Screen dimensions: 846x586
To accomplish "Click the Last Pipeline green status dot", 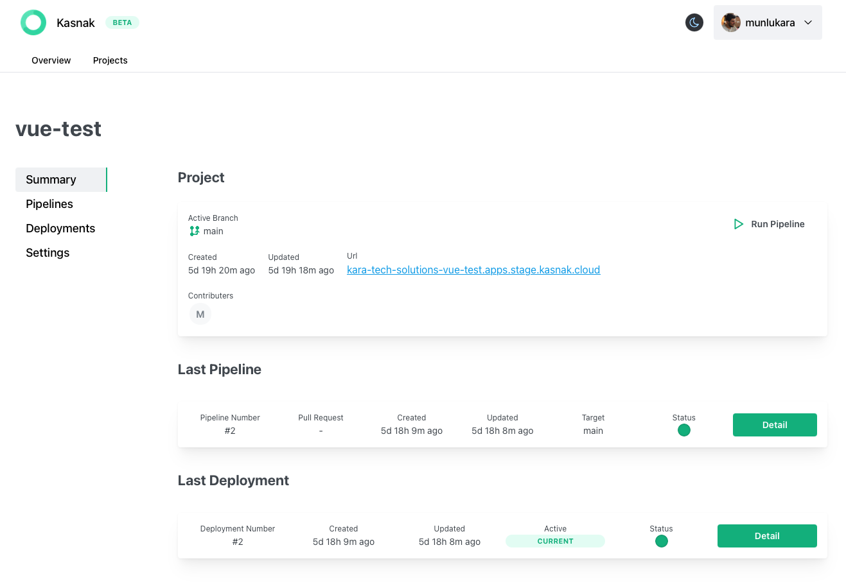I will [x=684, y=430].
